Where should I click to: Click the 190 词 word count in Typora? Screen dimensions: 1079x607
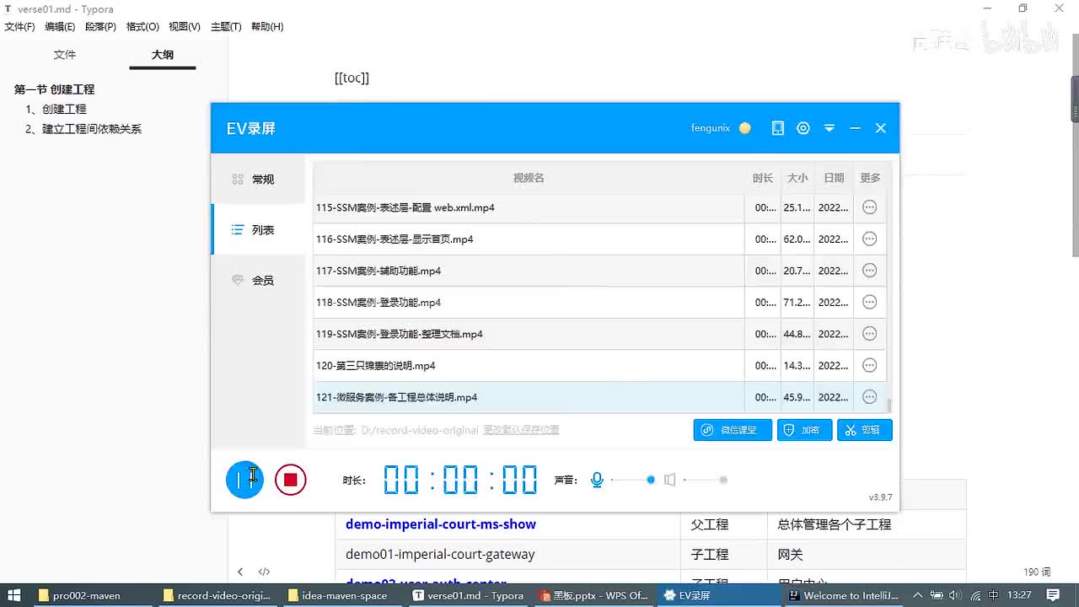click(1037, 572)
